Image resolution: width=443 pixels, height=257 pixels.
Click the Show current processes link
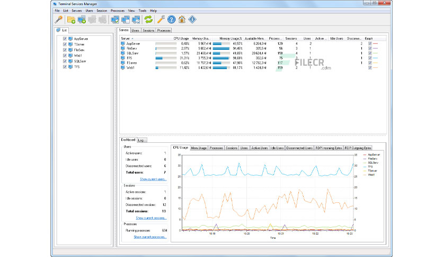pyautogui.click(x=150, y=237)
